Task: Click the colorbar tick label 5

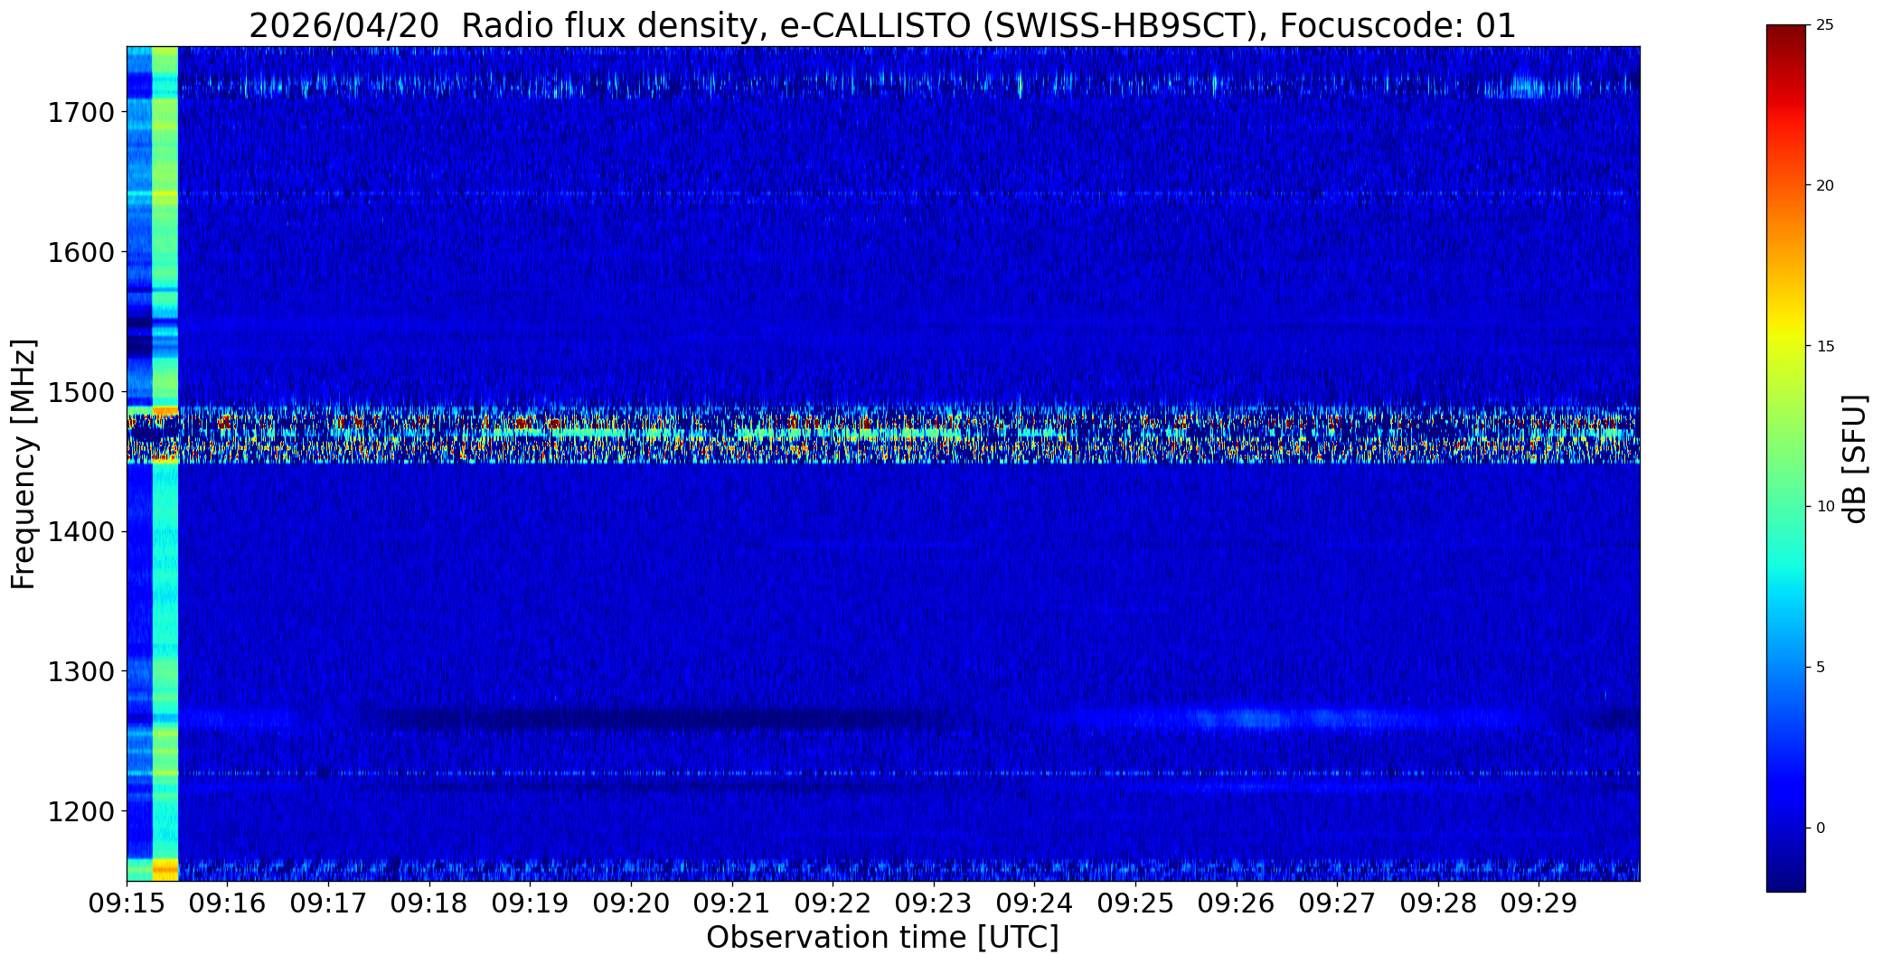Action: click(x=1821, y=668)
